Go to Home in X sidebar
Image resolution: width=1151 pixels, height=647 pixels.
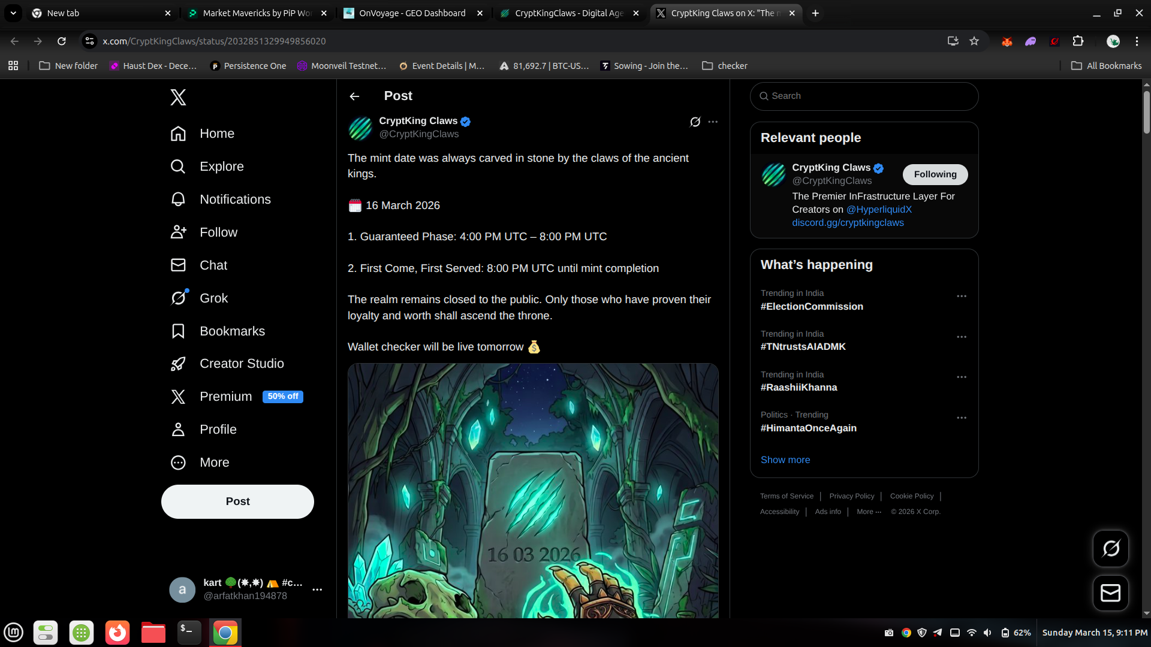(202, 134)
